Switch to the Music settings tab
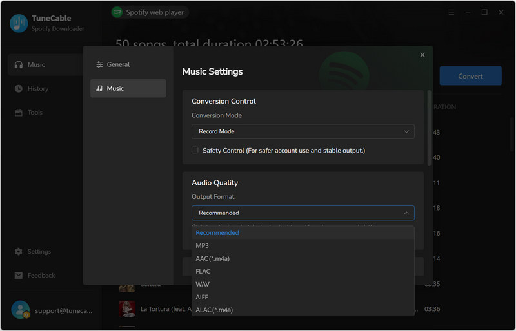This screenshot has width=516, height=331. (x=128, y=88)
